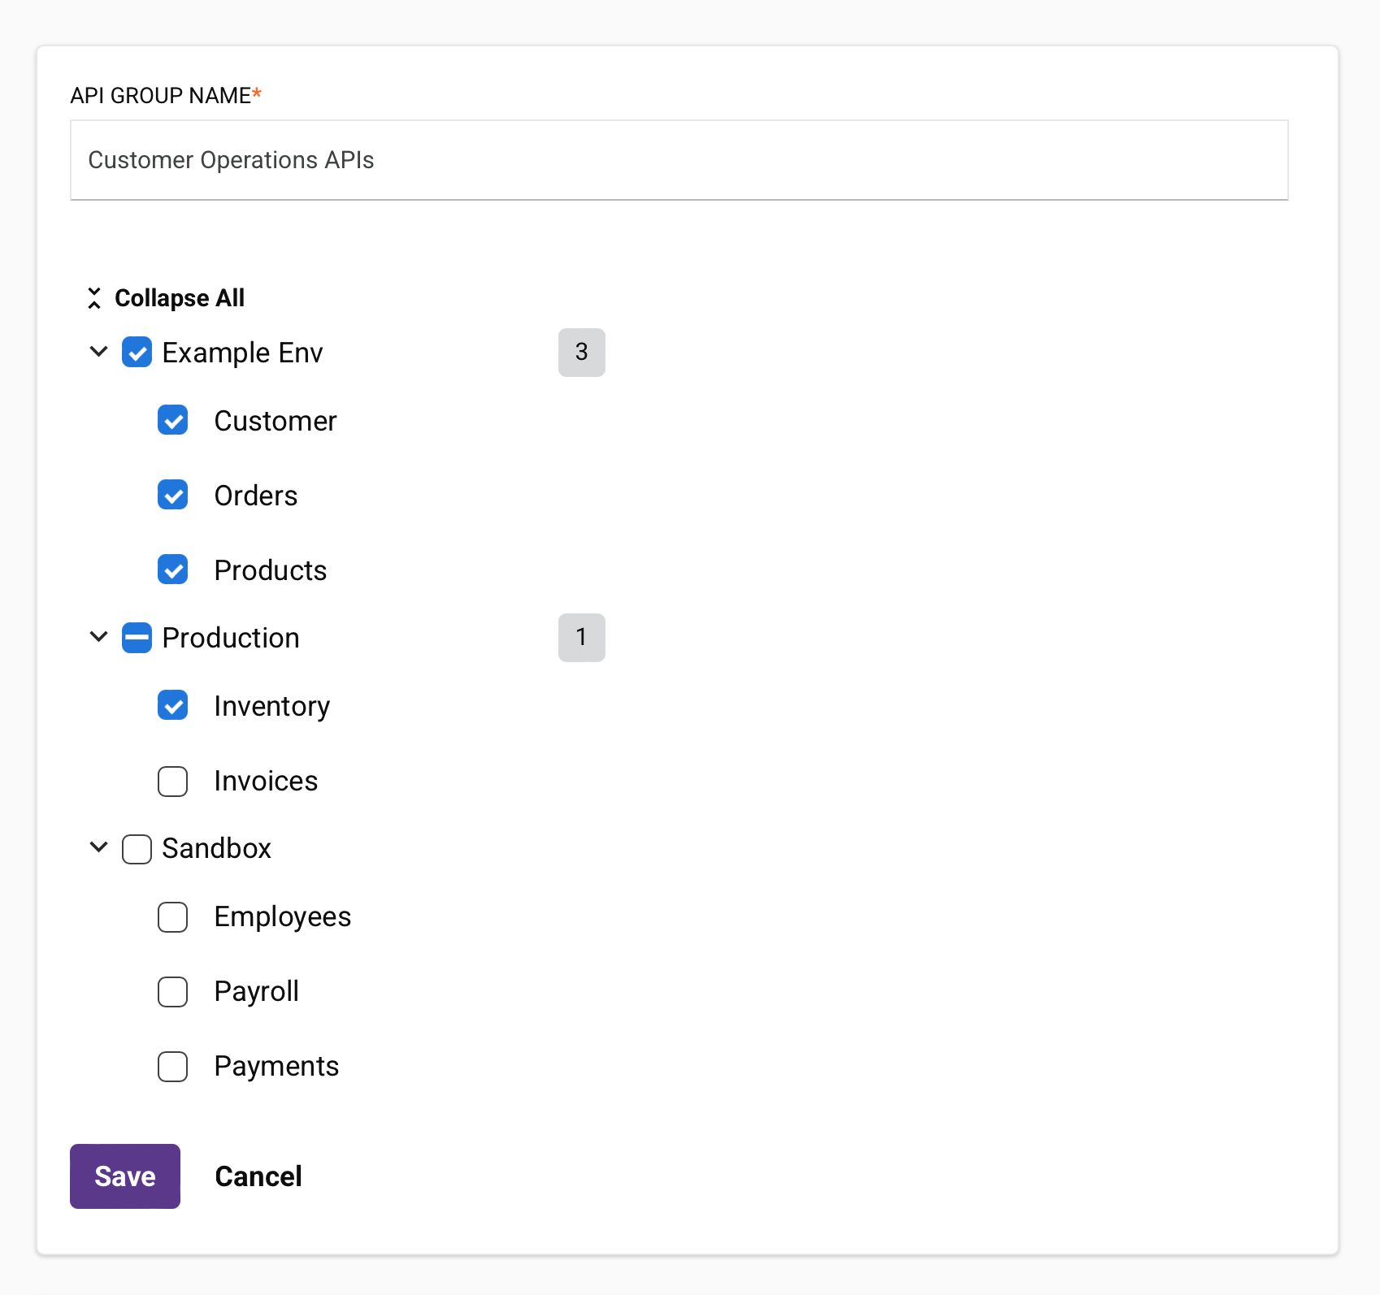Viewport: 1380px width, 1295px height.
Task: Toggle the Production indeterminate checkbox
Action: [x=137, y=638]
